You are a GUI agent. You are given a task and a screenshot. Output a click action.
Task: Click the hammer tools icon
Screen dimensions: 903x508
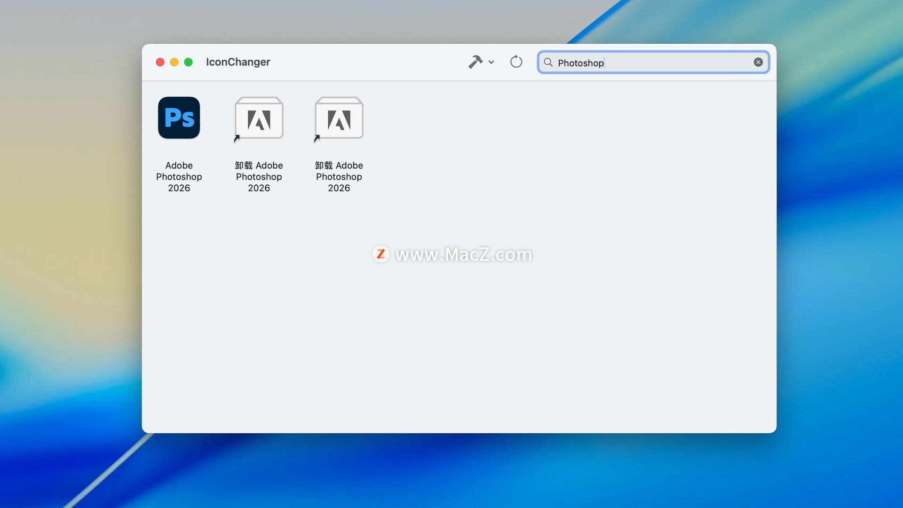click(475, 62)
